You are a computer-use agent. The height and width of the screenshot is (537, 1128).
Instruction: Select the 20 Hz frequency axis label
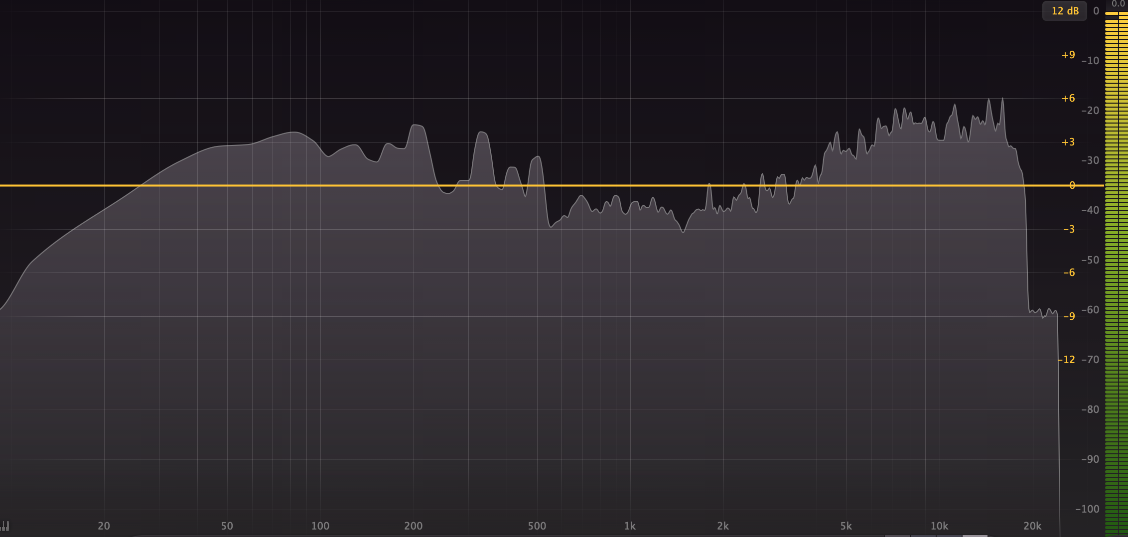point(104,526)
